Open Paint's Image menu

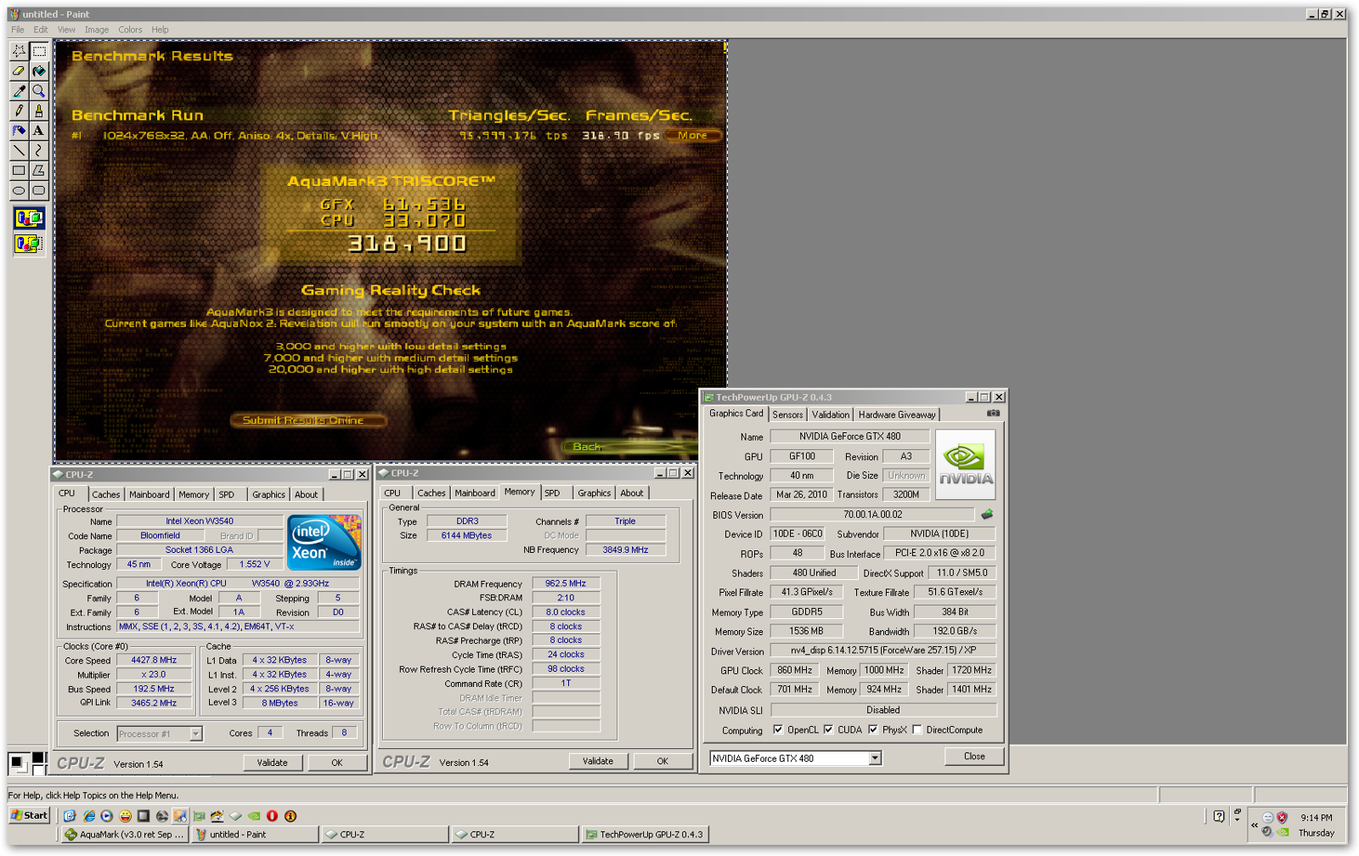click(x=97, y=30)
